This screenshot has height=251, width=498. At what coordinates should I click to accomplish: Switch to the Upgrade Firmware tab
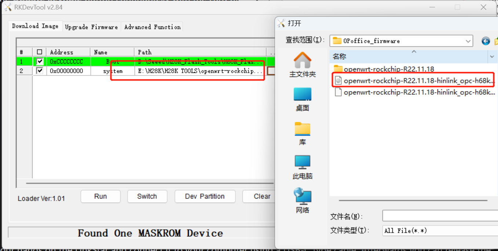[91, 27]
